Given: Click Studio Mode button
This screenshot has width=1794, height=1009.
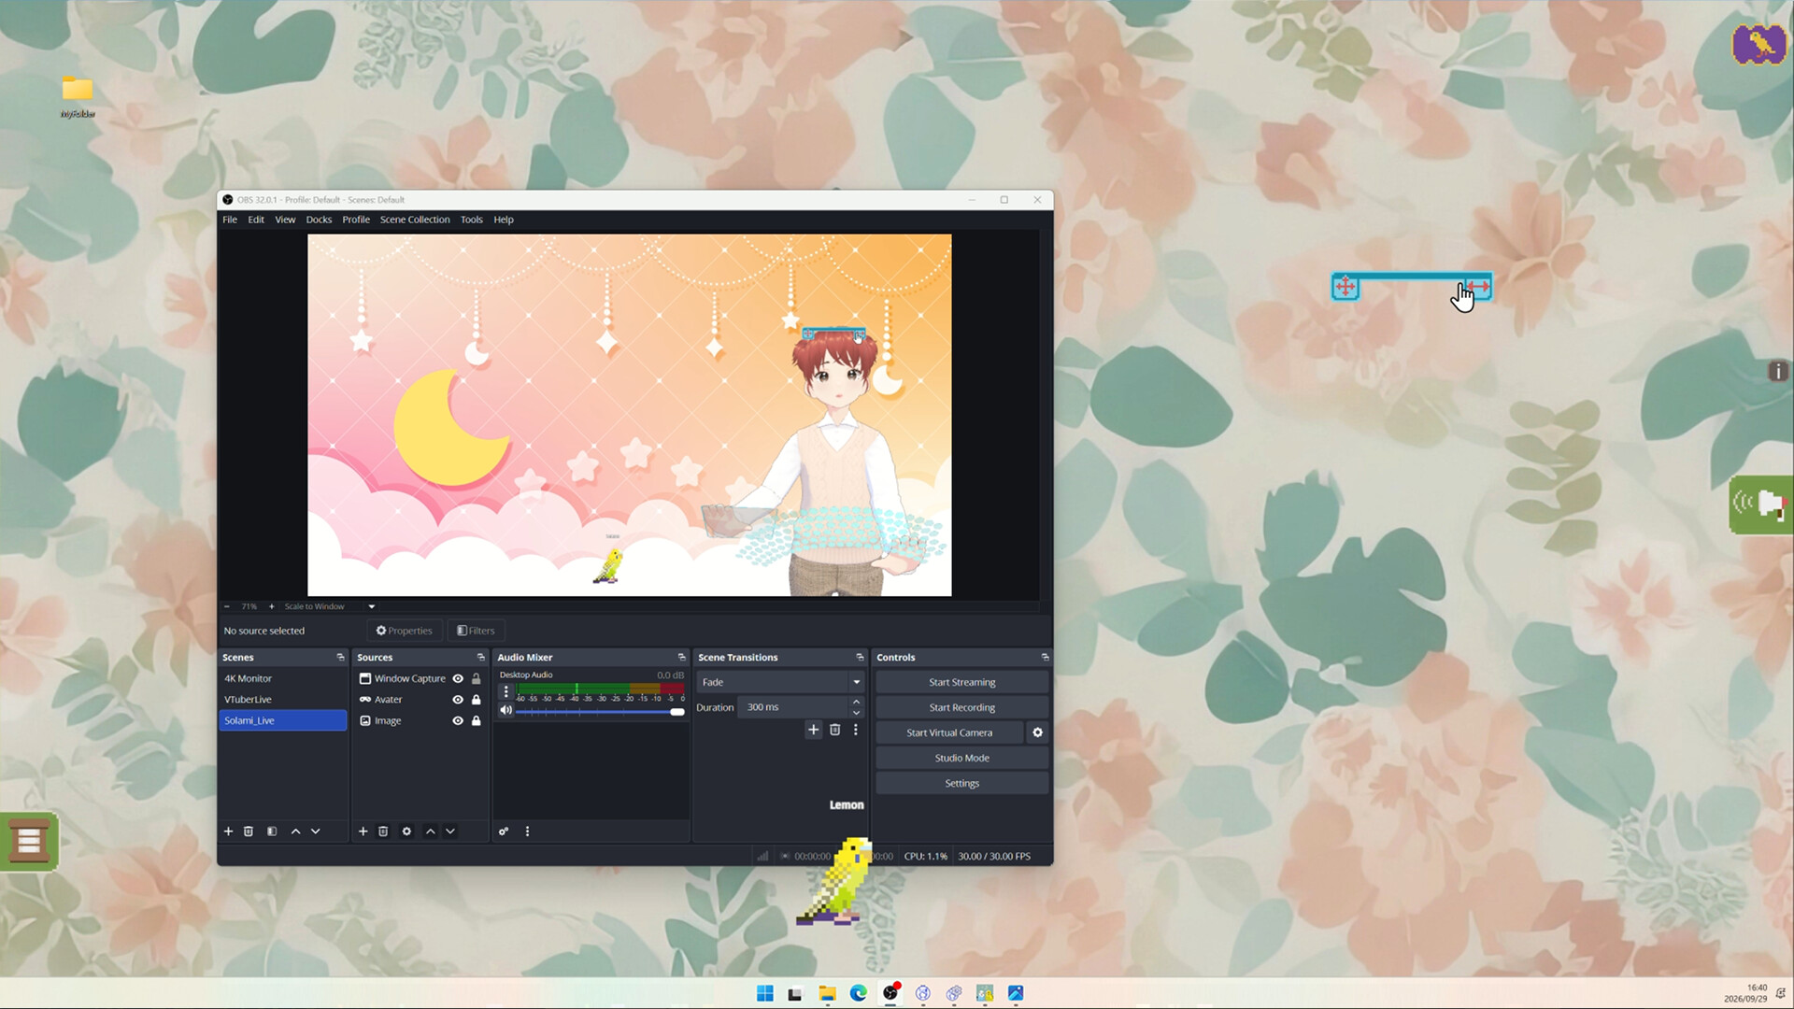Looking at the screenshot, I should 961,758.
